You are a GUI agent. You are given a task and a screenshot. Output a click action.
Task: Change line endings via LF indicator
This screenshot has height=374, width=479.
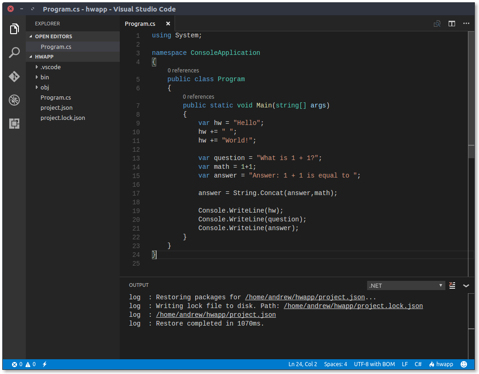click(x=405, y=364)
